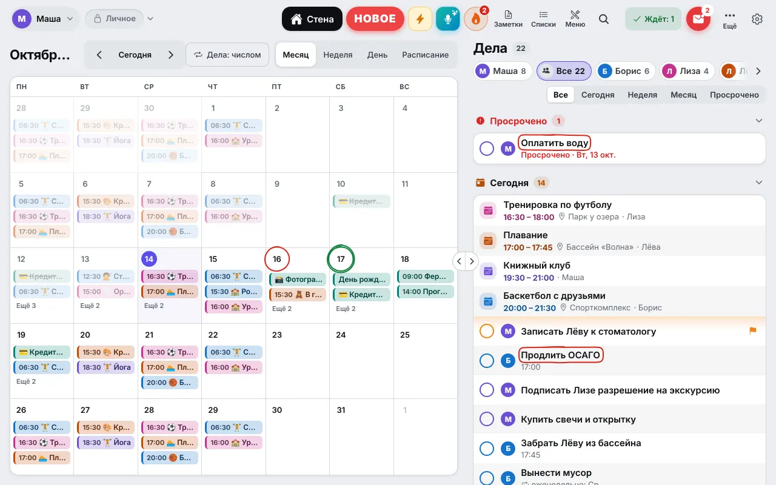Open the flame streak icon
The width and height of the screenshot is (776, 485).
pyautogui.click(x=476, y=19)
